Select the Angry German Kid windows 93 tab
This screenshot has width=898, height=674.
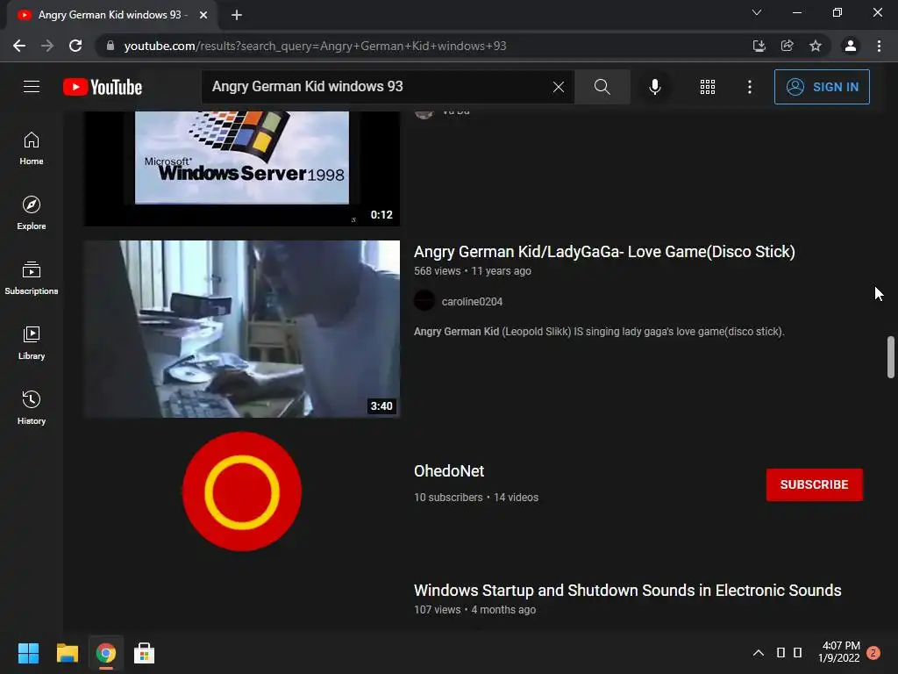coord(112,15)
